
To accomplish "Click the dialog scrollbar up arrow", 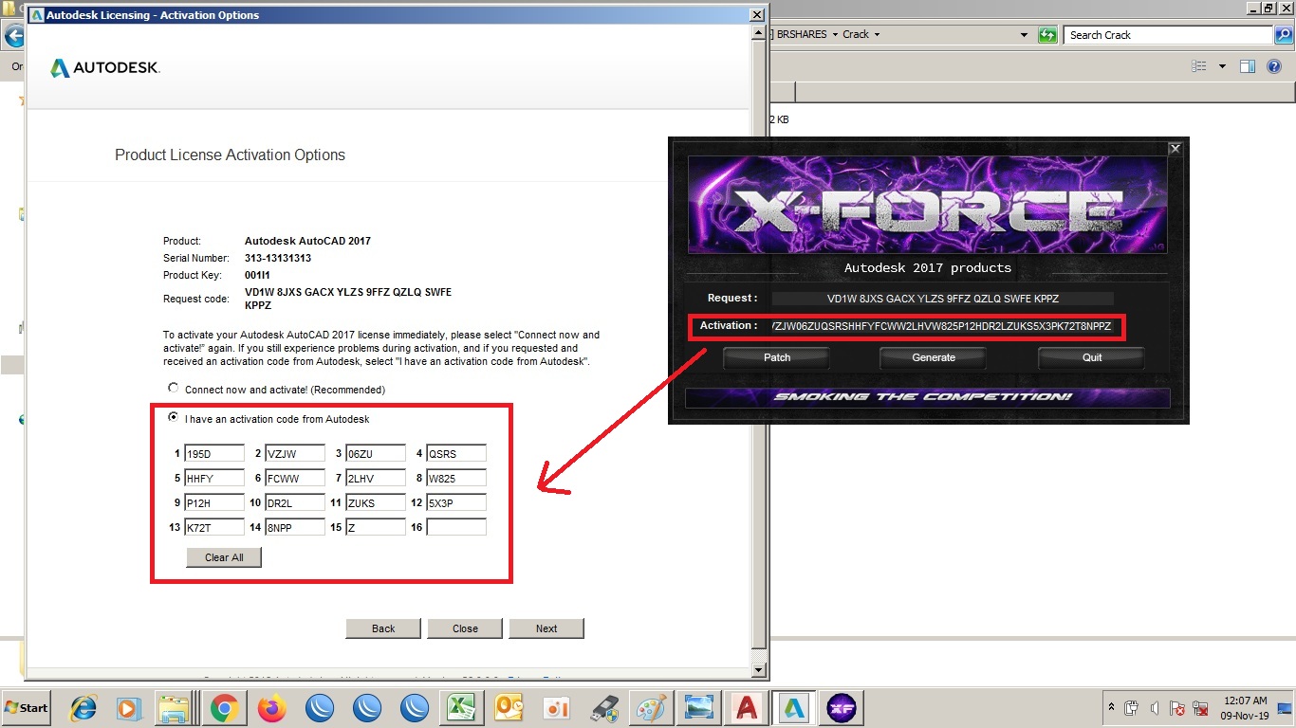I will click(x=757, y=34).
